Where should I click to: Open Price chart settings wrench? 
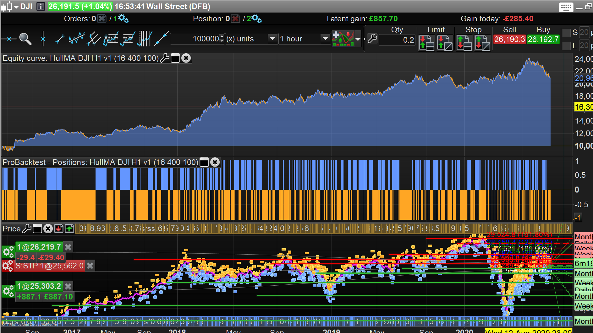(x=27, y=229)
